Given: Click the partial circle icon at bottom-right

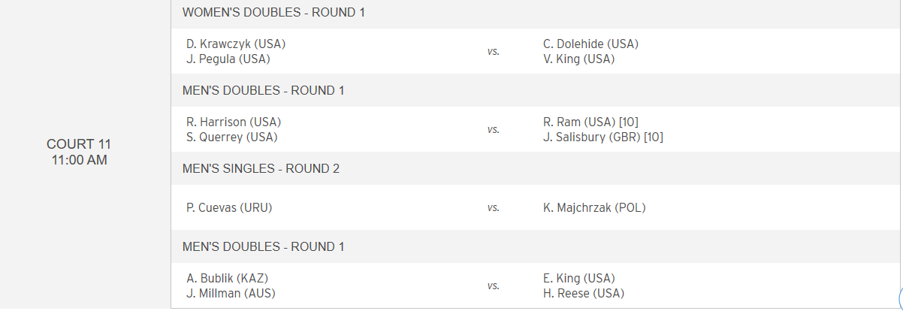Looking at the screenshot, I should (x=899, y=297).
